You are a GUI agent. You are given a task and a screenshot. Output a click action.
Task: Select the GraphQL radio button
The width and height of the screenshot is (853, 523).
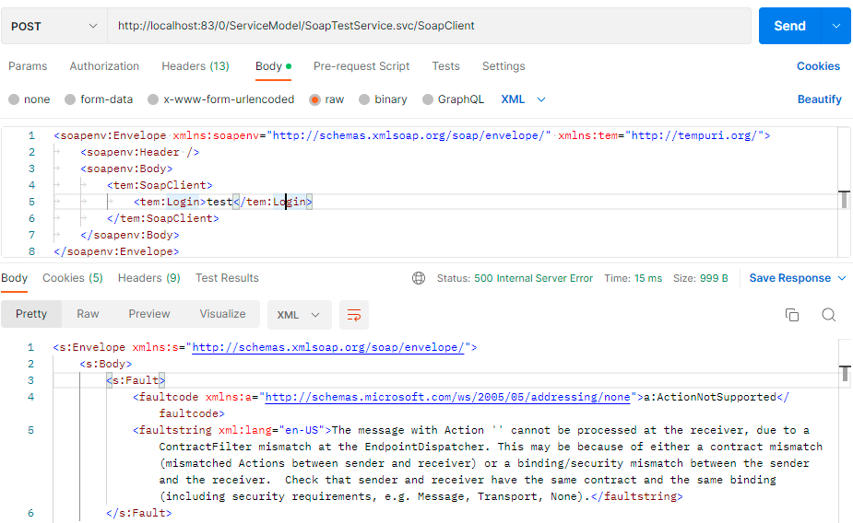[428, 99]
